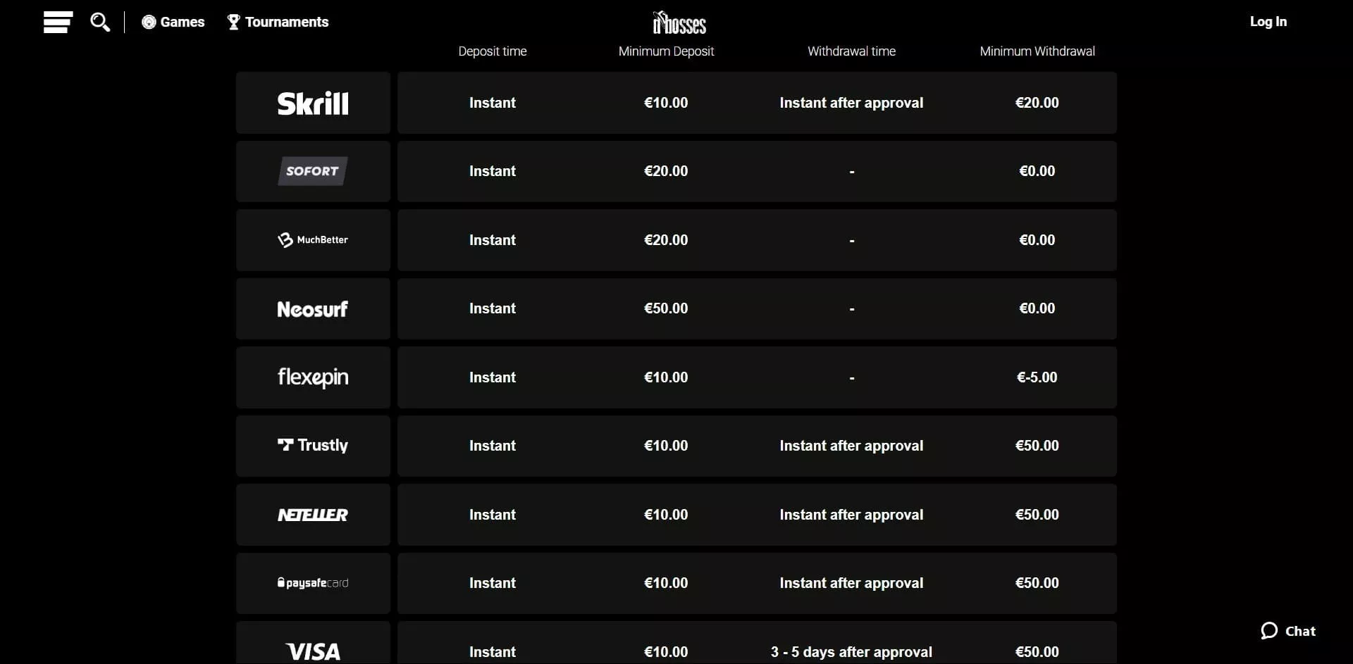This screenshot has width=1353, height=664.
Task: Click the VISA payment logo
Action: coord(313,651)
